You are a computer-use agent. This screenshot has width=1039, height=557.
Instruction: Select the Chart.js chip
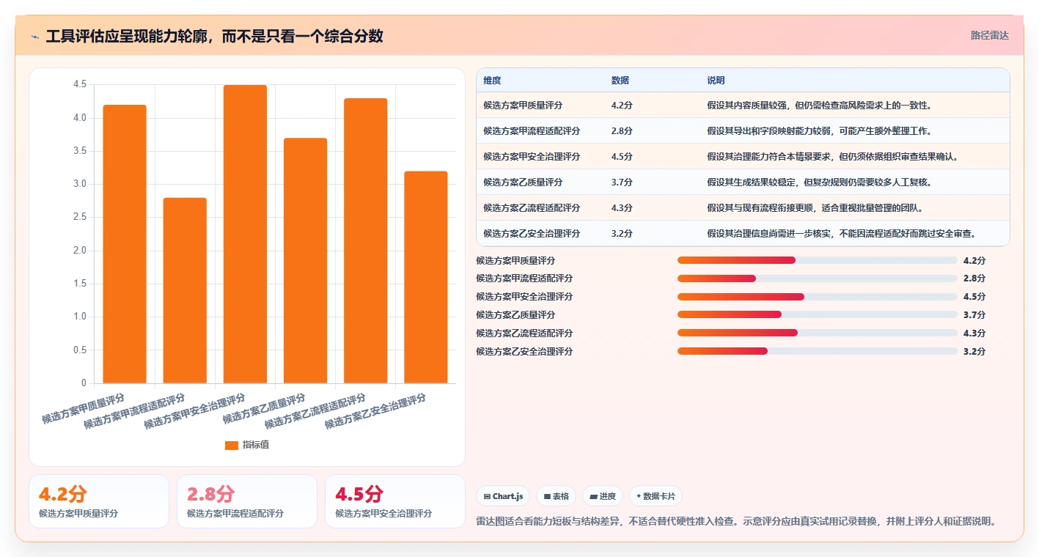click(x=503, y=496)
